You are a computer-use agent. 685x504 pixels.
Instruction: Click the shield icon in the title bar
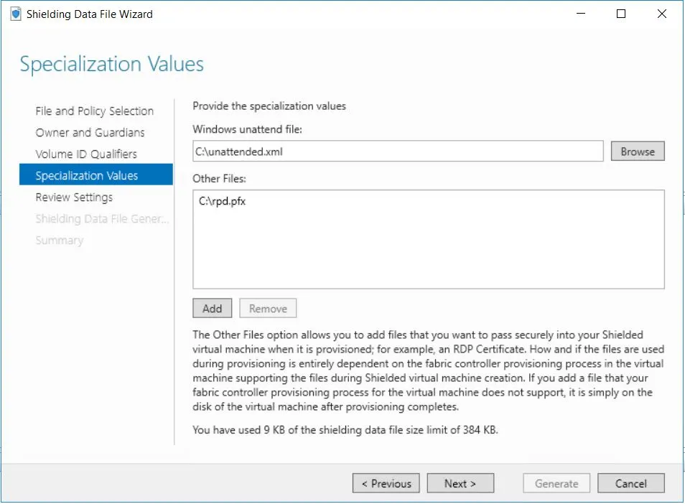(17, 14)
